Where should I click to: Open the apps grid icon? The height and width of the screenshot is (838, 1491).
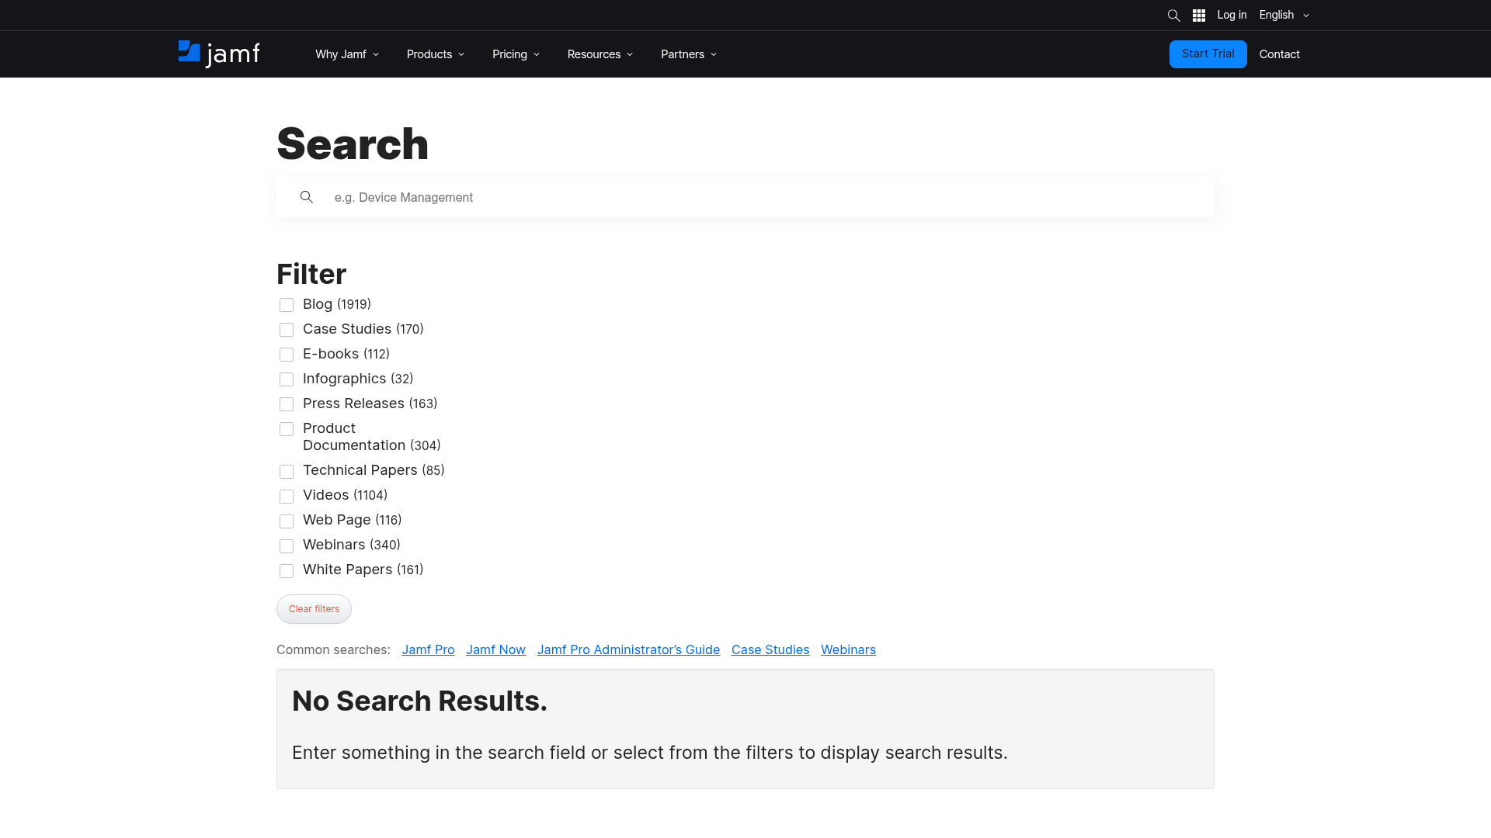click(x=1199, y=16)
